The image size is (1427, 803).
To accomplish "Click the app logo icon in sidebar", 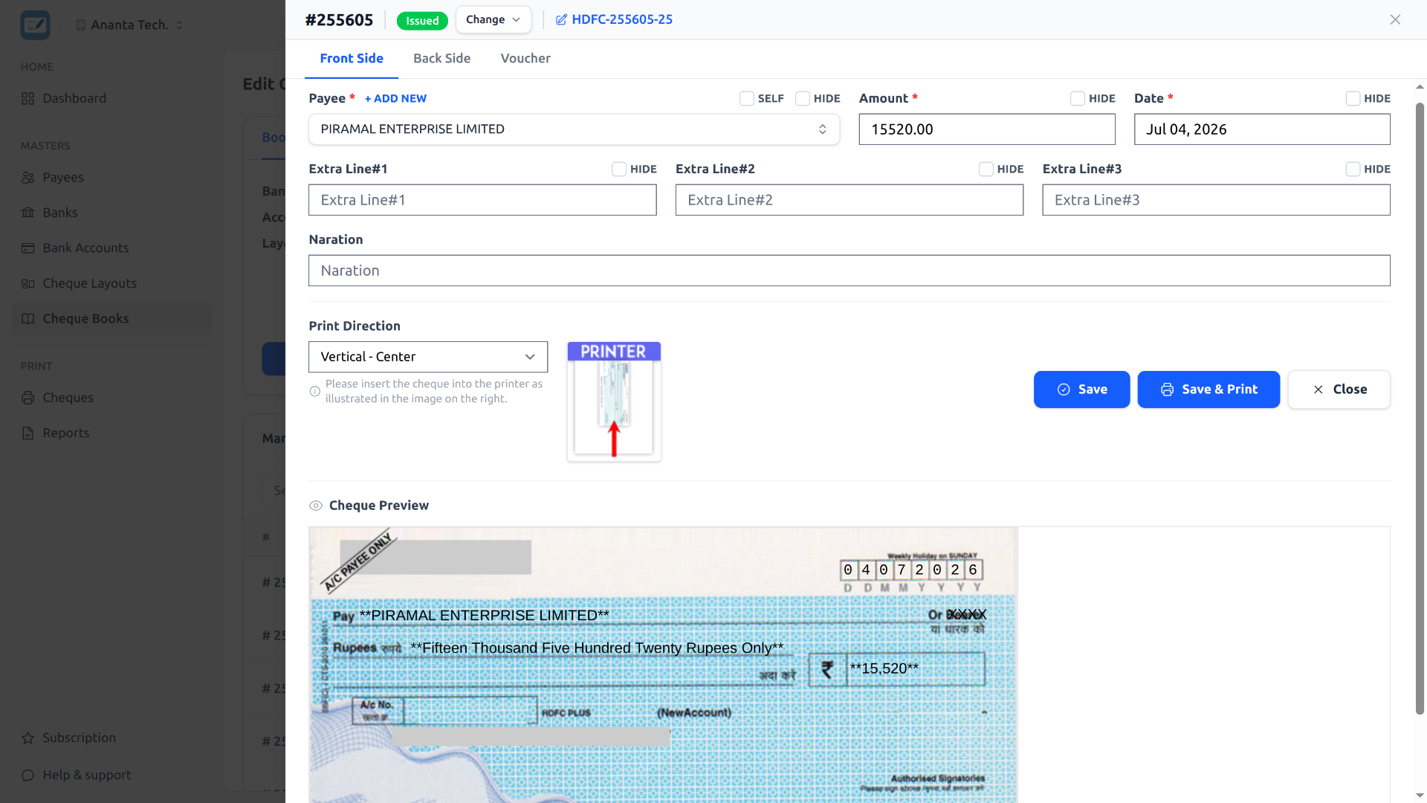I will click(35, 25).
